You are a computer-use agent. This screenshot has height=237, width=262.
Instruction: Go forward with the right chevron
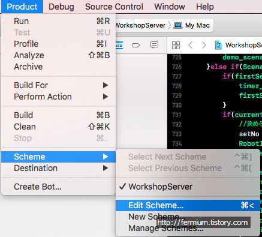click(x=204, y=45)
